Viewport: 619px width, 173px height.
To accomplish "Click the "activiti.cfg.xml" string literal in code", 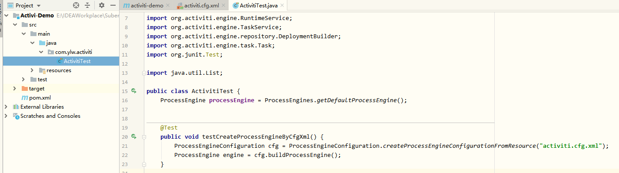I will click(571, 146).
